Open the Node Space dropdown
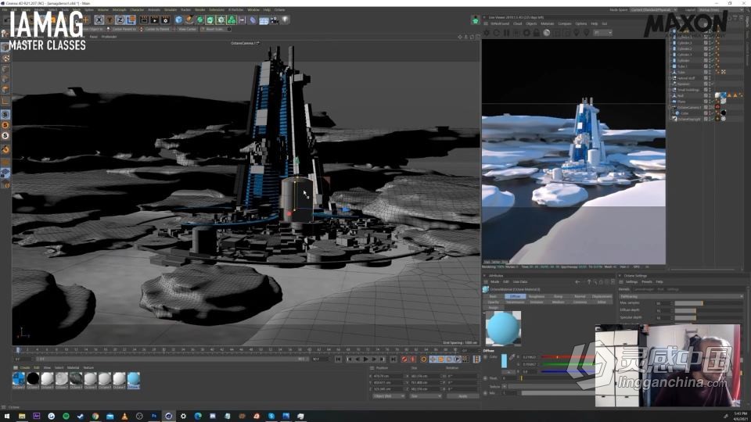Viewport: 751px width, 422px height. coord(652,9)
